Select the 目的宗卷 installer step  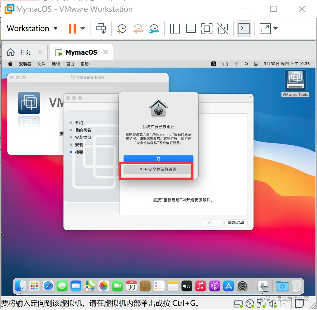pyautogui.click(x=83, y=130)
